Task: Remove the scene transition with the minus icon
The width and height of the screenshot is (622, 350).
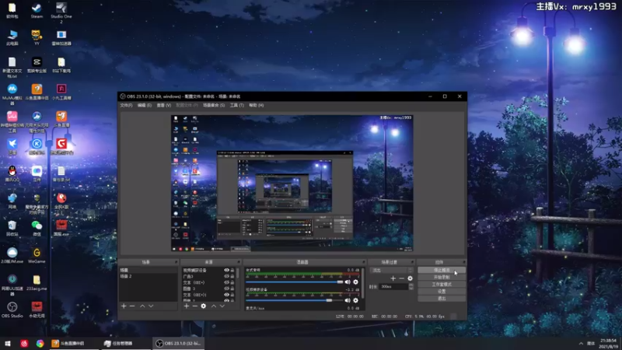Action: (x=401, y=278)
